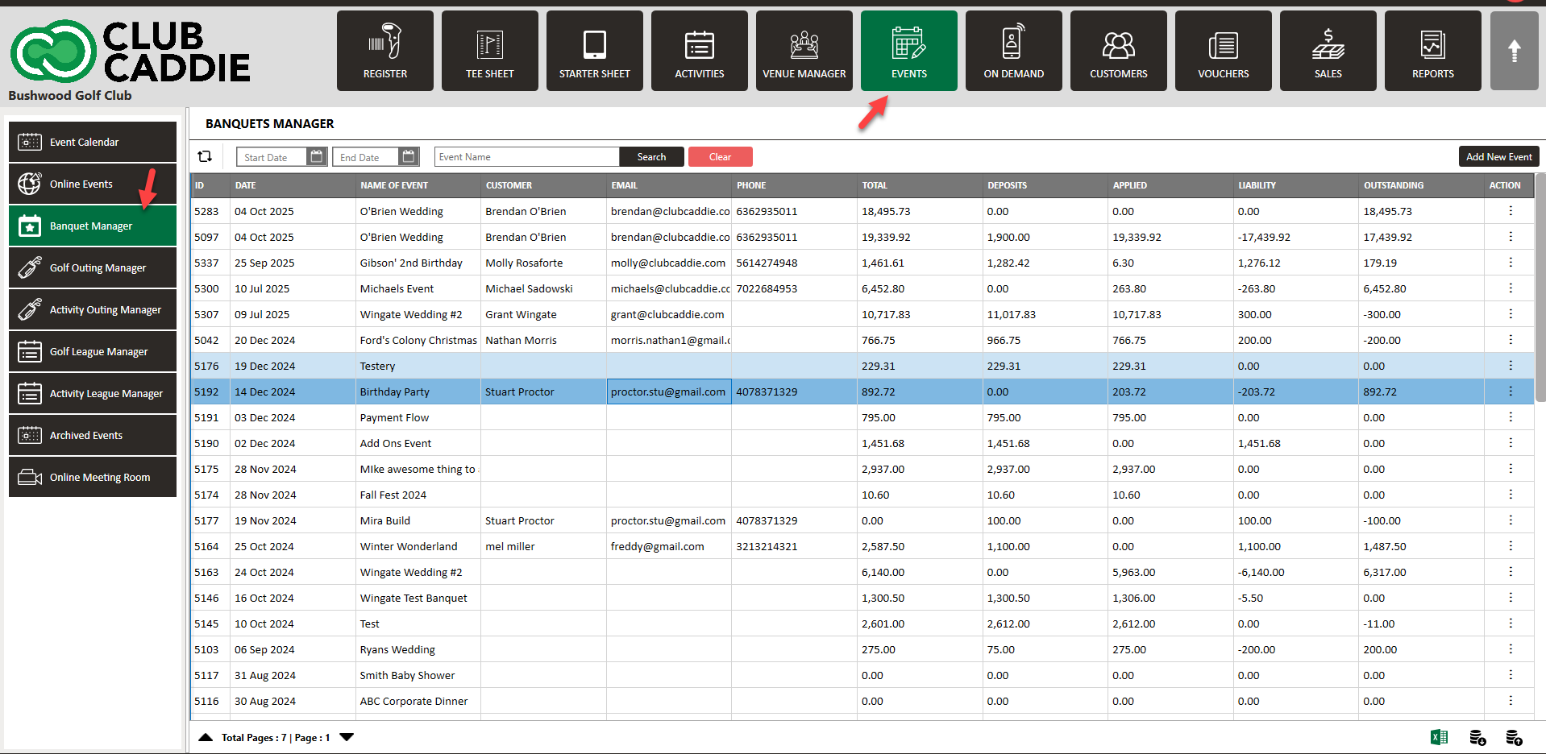Click the Add New Event button
The width and height of the screenshot is (1546, 754).
[1498, 156]
